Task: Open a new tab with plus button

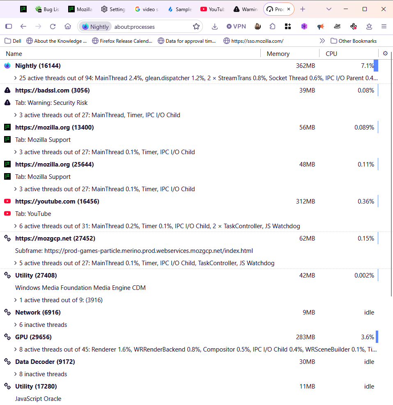Action: point(303,9)
